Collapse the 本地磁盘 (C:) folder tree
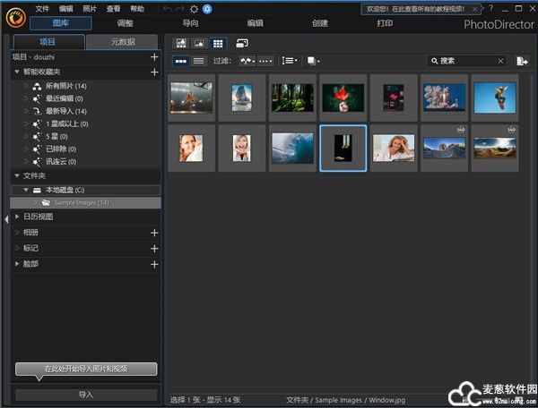538x408 pixels. (x=25, y=190)
